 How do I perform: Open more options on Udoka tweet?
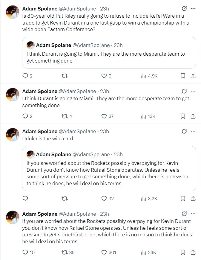coord(193,131)
